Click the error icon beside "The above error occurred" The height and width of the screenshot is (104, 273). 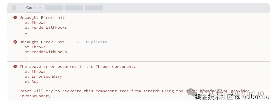15,67
